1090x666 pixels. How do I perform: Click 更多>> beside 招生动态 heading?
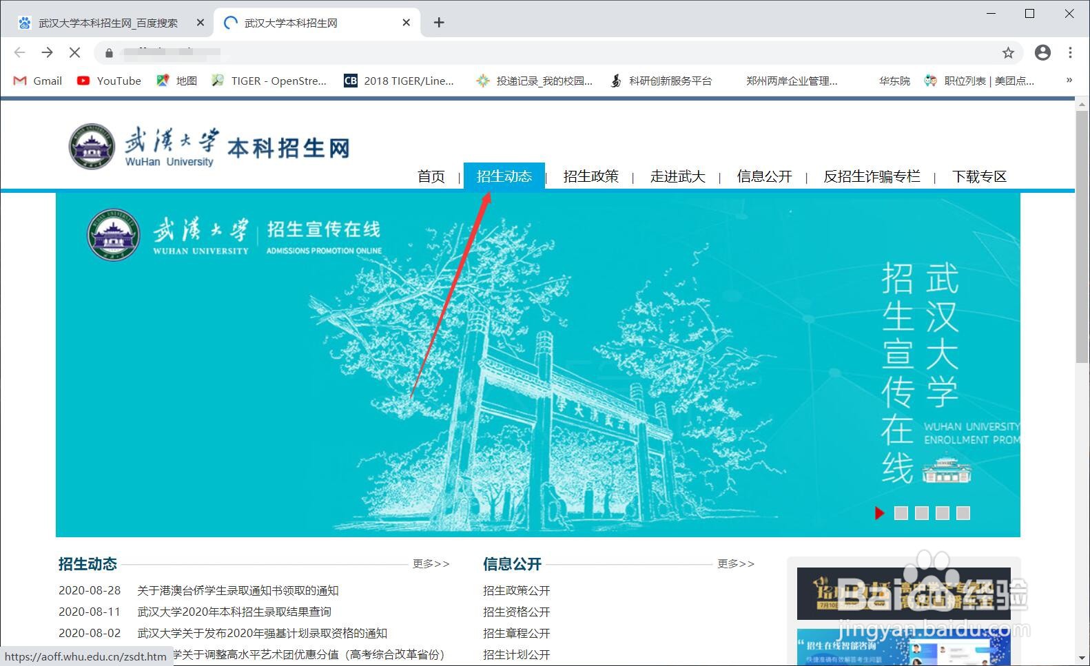coord(431,563)
